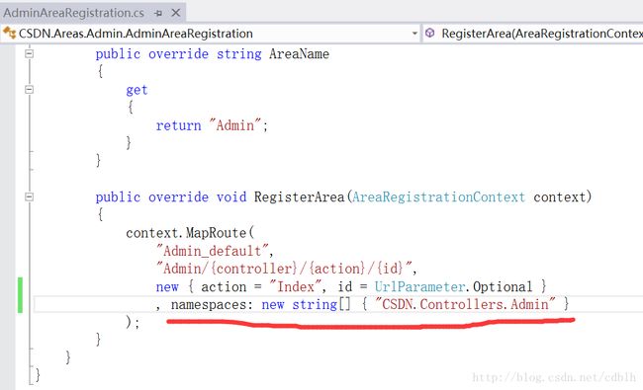
Task: Click the "Index" action string
Action: pos(295,286)
